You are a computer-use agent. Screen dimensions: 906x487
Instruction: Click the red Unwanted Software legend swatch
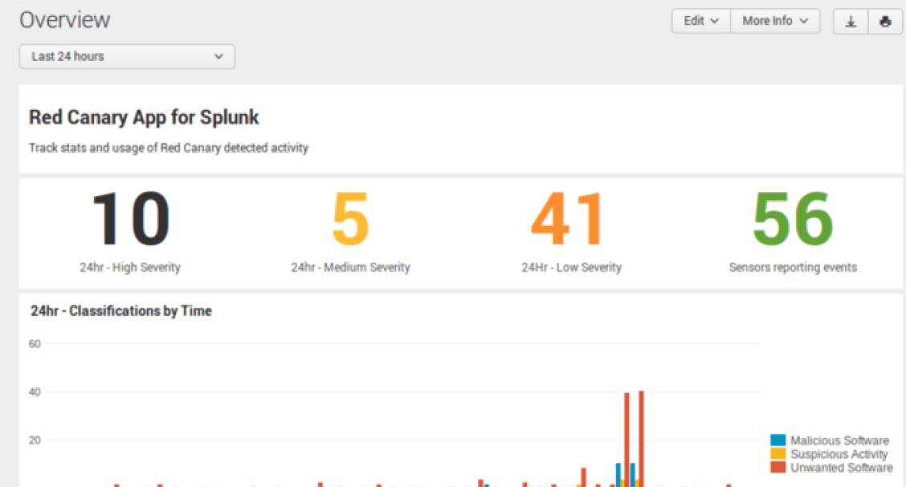coord(777,467)
